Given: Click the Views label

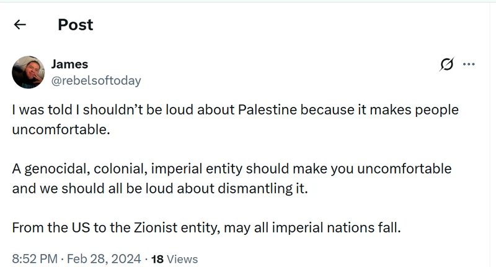Looking at the screenshot, I should 182,259.
